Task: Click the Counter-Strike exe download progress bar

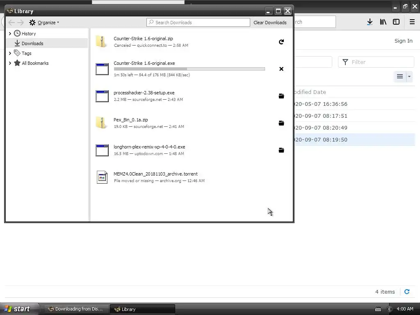Action: pyautogui.click(x=189, y=69)
